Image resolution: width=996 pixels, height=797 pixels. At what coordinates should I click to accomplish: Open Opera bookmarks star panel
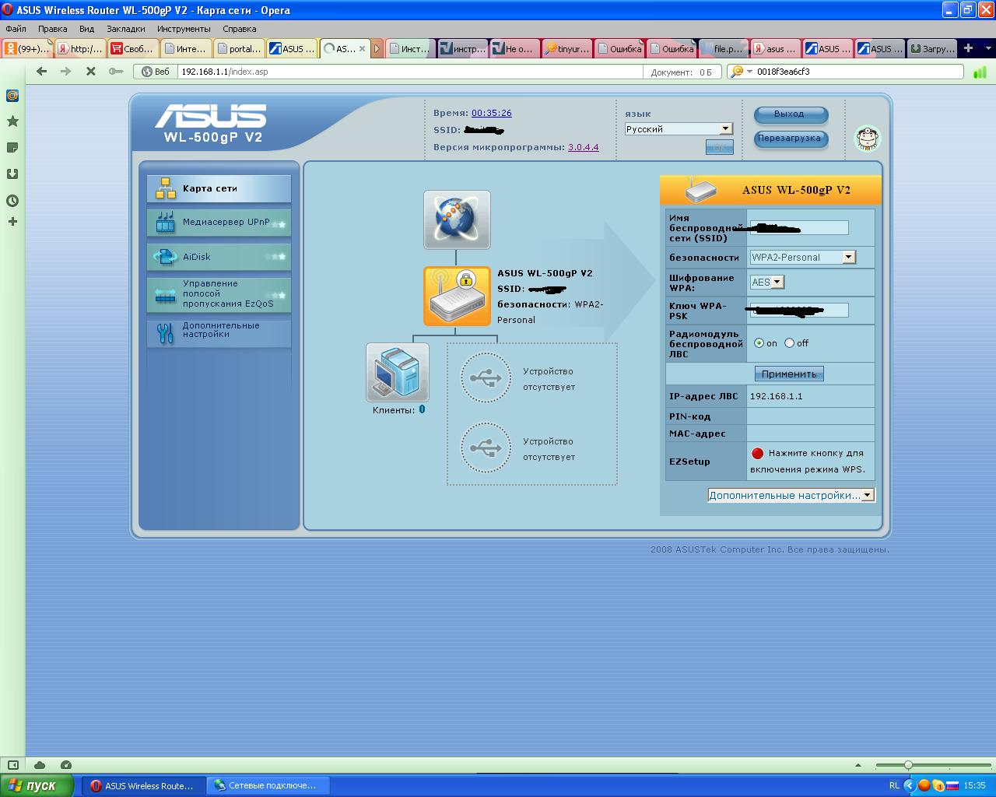[x=12, y=121]
